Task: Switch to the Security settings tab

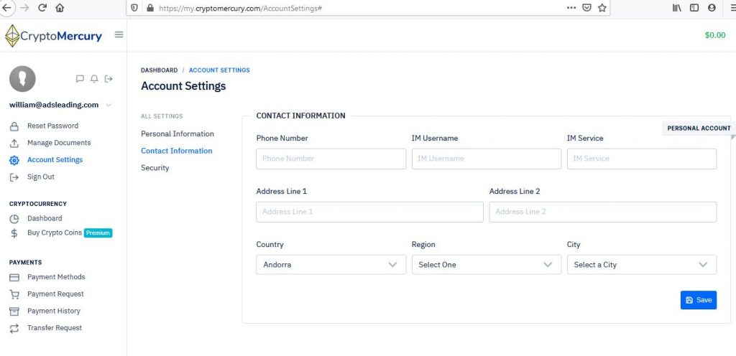Action: pos(155,168)
